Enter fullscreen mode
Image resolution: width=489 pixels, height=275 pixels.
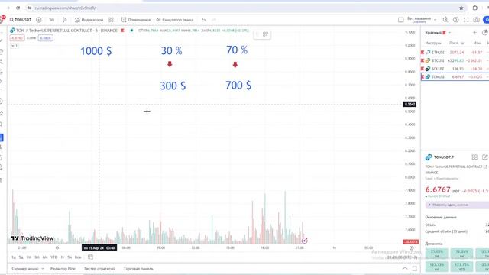pos(466,20)
